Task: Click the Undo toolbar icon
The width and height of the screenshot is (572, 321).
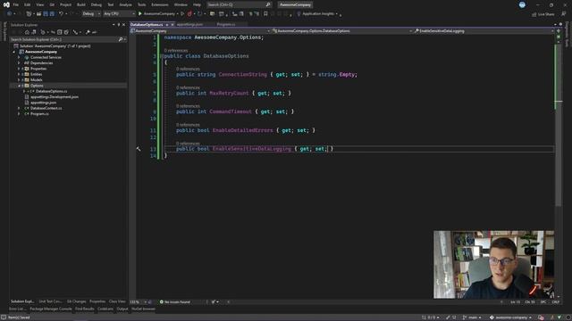Action: coord(61,14)
